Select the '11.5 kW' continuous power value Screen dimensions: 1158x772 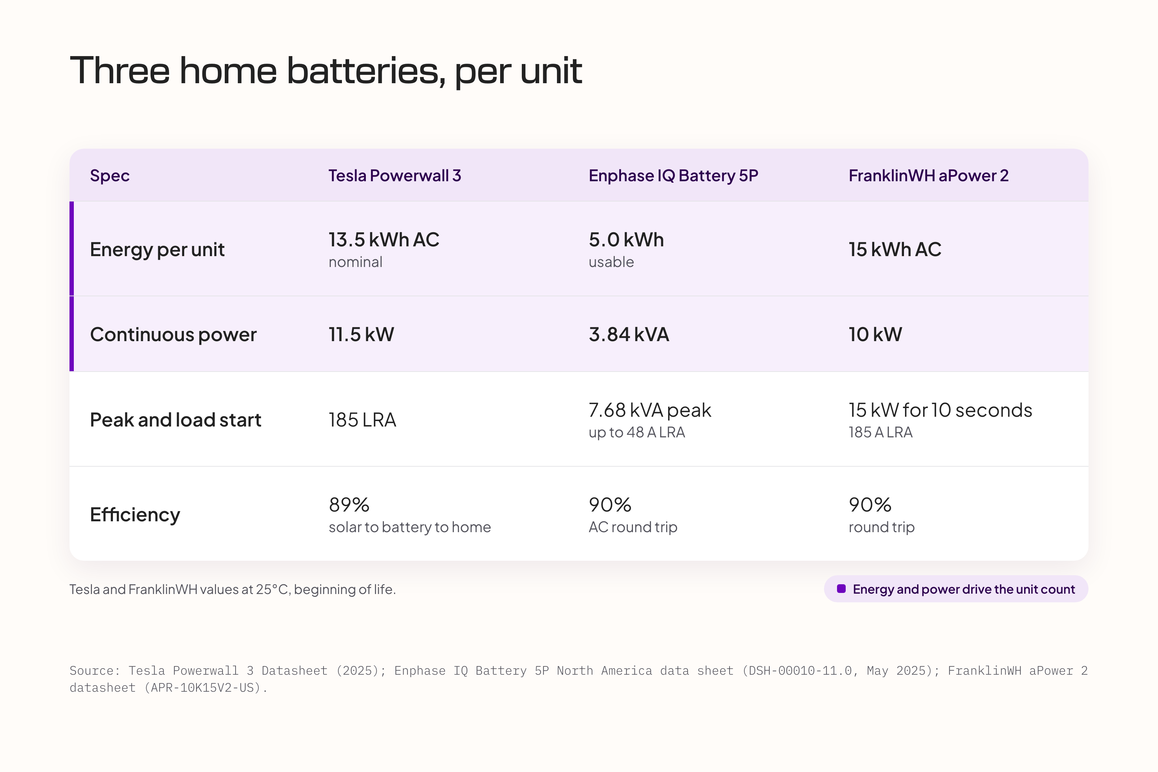click(x=362, y=334)
